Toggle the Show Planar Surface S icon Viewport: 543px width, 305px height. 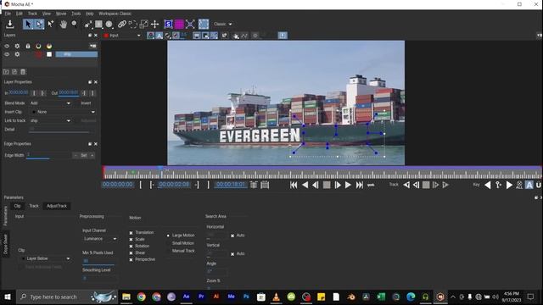click(168, 24)
